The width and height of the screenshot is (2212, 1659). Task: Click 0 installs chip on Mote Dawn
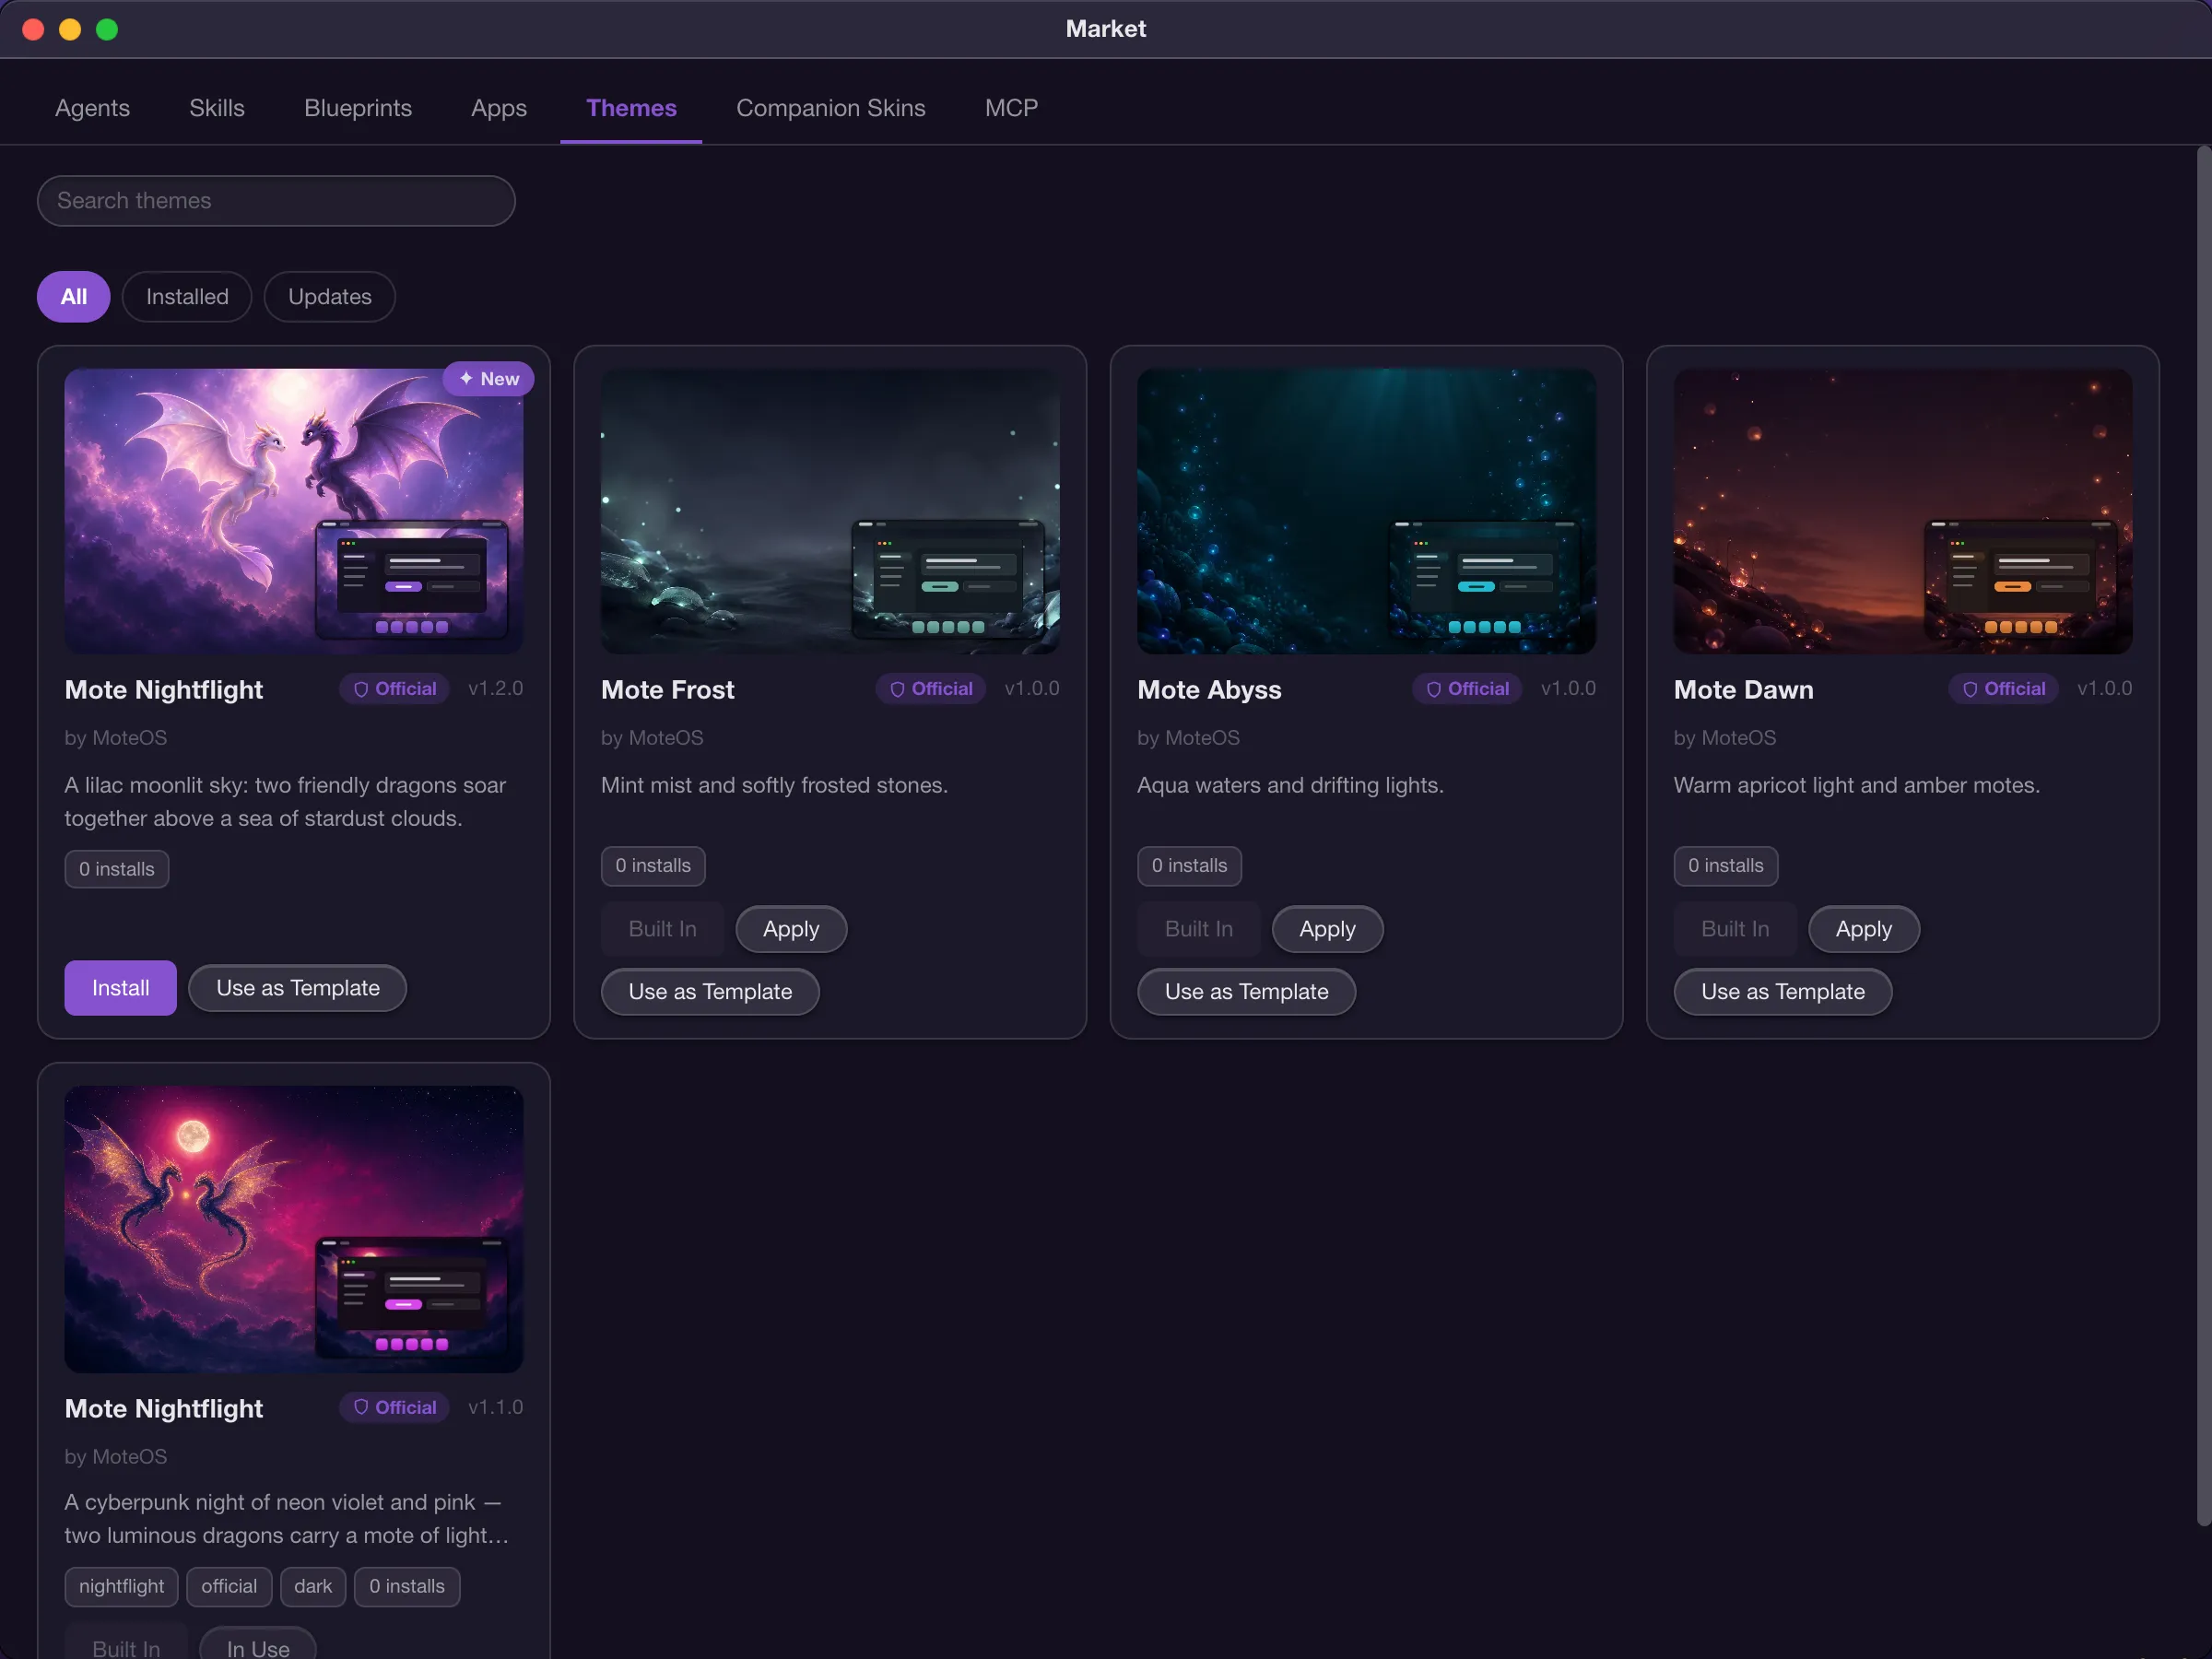click(x=1726, y=866)
